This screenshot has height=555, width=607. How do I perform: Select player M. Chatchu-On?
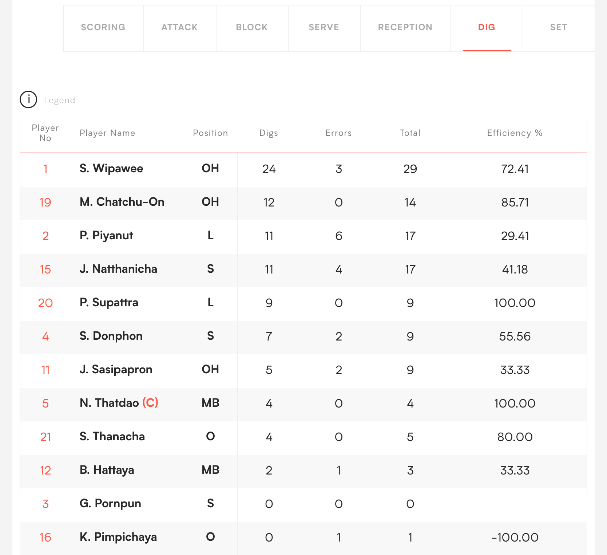click(122, 202)
